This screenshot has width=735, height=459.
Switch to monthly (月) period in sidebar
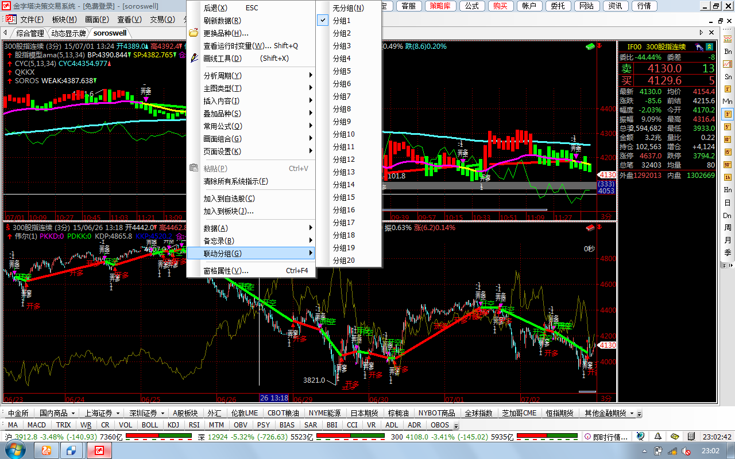click(x=728, y=240)
